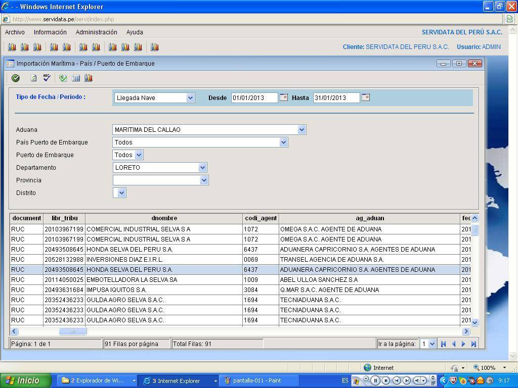Screen dimensions: 518x388
Task: Click the green checkmark execute icon
Action: coord(16,78)
